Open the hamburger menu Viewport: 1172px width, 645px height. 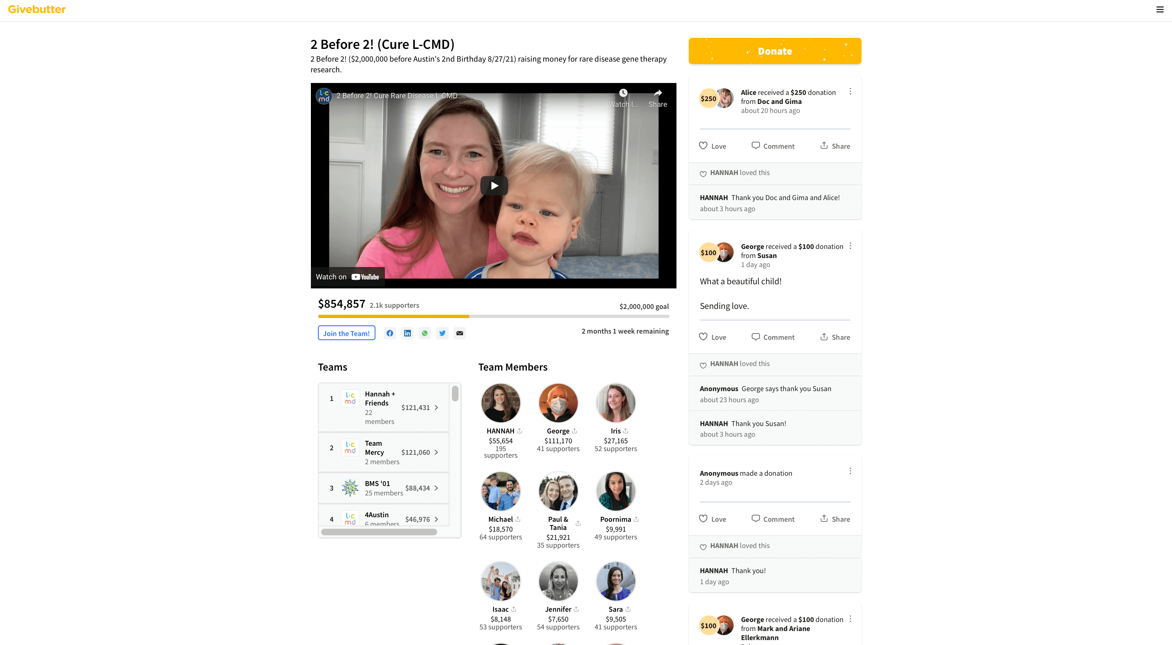click(1160, 9)
